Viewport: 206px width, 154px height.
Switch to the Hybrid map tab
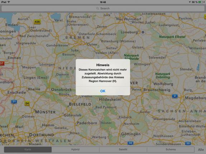click(x=75, y=149)
